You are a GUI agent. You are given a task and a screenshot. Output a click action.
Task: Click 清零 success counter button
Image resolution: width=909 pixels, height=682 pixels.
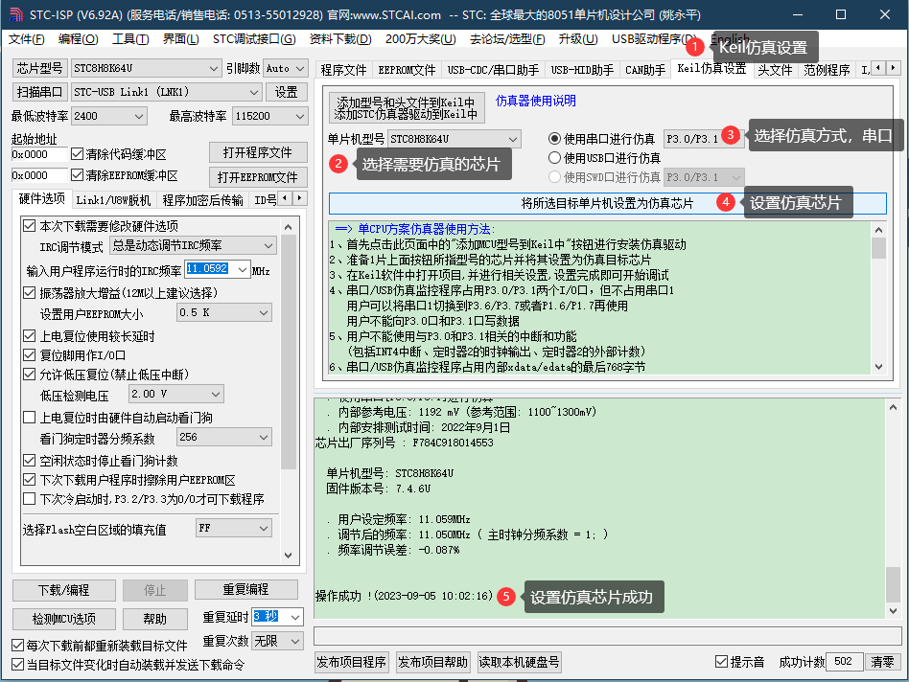882,662
